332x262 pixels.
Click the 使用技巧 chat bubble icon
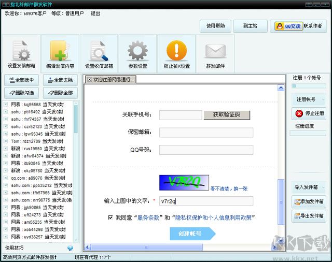point(70,248)
